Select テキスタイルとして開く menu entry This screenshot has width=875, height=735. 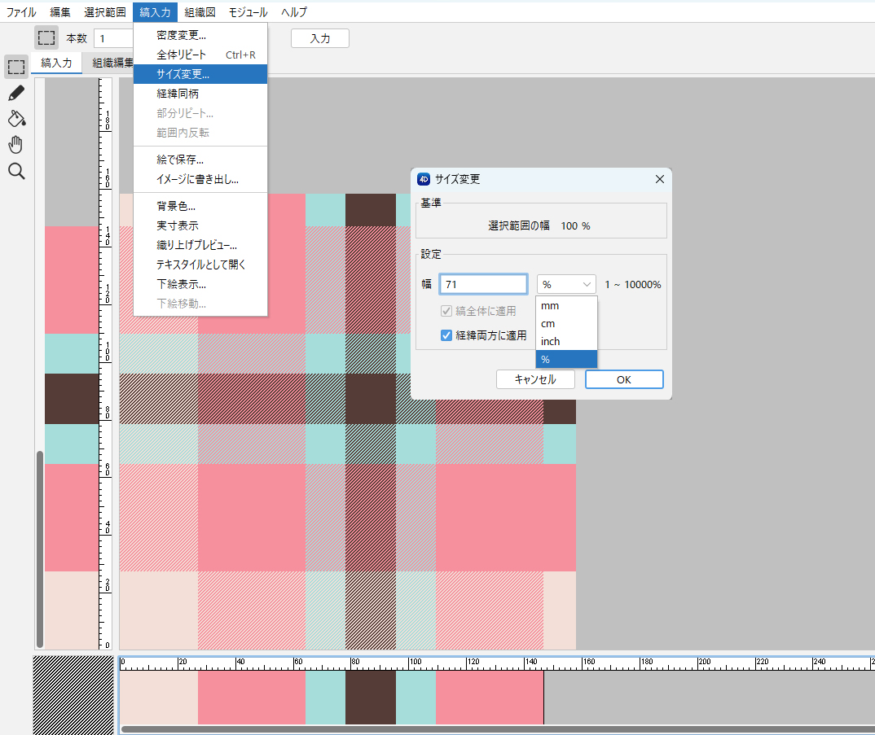[200, 265]
